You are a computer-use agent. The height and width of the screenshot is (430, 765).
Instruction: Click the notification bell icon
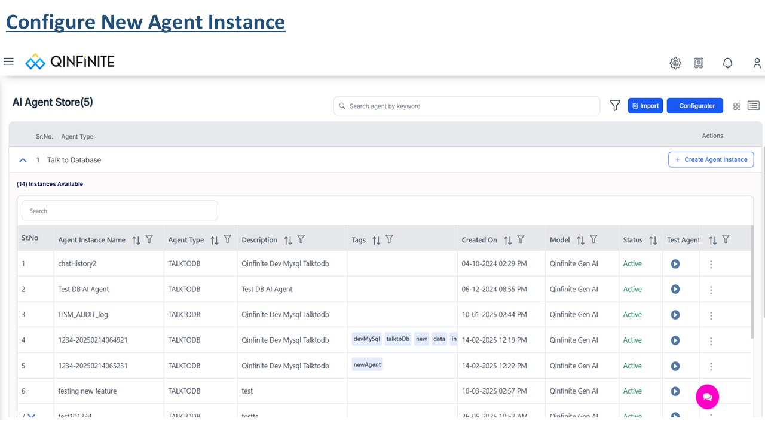(x=727, y=63)
